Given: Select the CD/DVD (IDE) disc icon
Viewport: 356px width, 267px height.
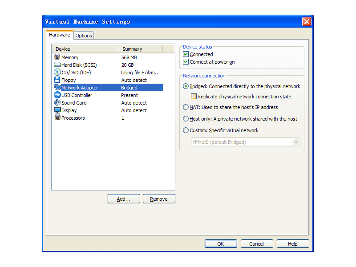Looking at the screenshot, I should 57,73.
